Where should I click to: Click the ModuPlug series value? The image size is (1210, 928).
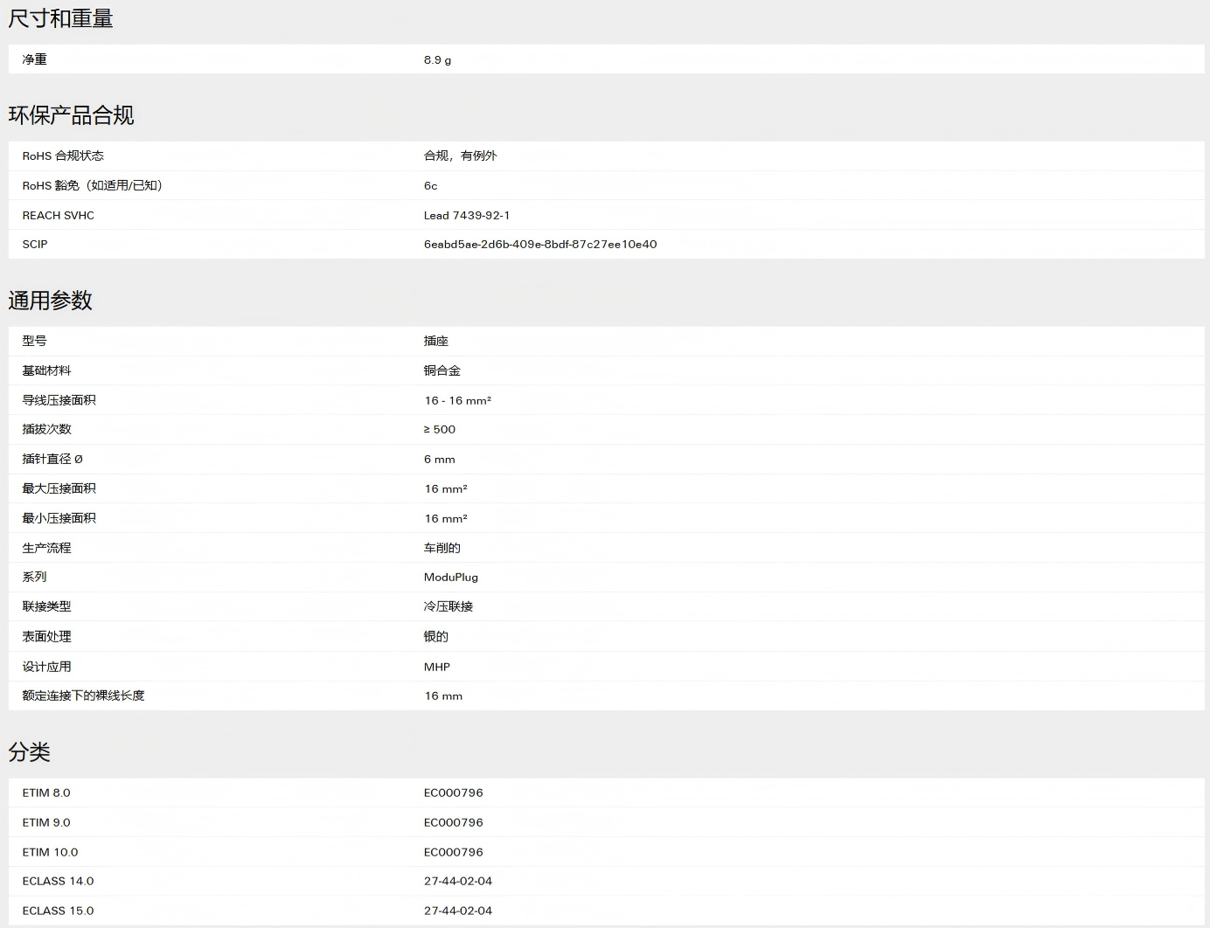pyautogui.click(x=450, y=577)
